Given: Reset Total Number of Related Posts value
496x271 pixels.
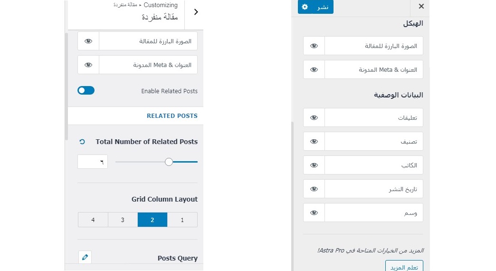Looking at the screenshot, I should [82, 142].
